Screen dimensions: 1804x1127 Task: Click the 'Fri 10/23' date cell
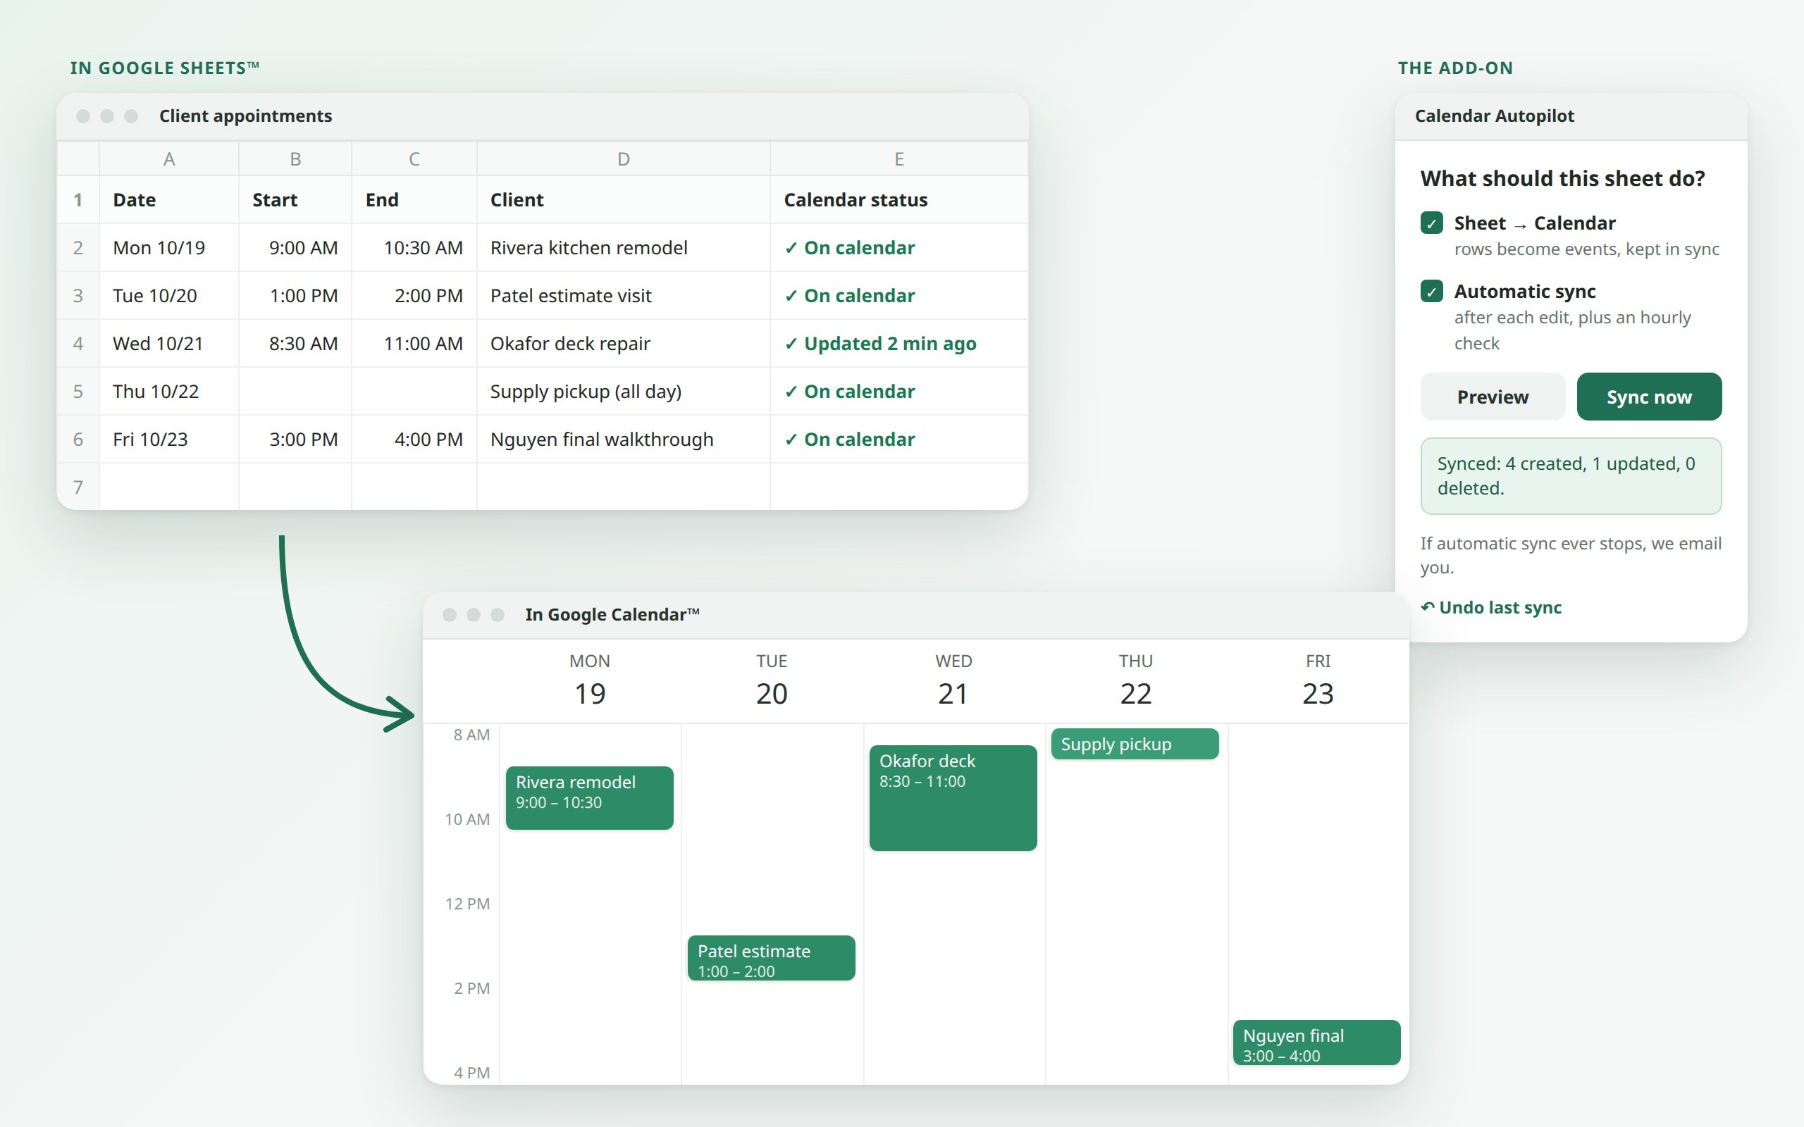pyautogui.click(x=169, y=439)
